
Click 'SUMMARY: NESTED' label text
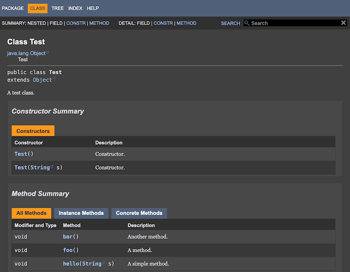click(x=24, y=23)
